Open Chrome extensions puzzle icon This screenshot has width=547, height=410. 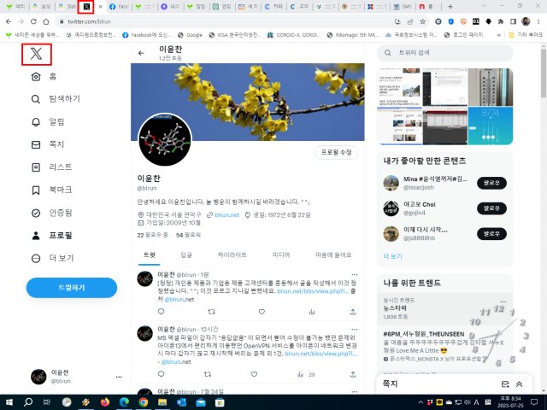[x=501, y=21]
